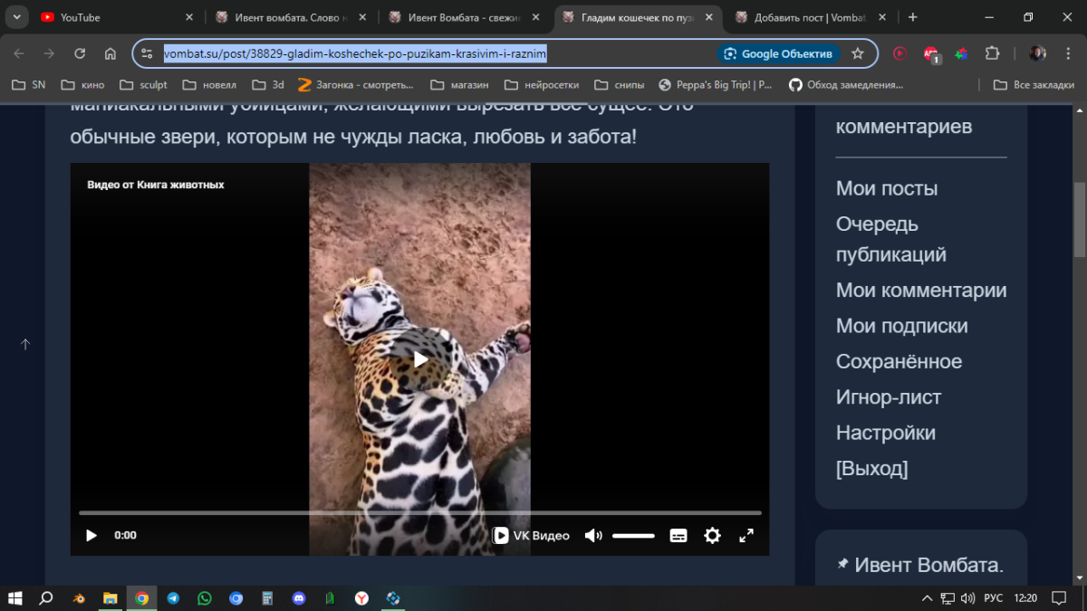1087x611 pixels.
Task: Open the Extensions puzzle-piece menu
Action: (x=992, y=53)
